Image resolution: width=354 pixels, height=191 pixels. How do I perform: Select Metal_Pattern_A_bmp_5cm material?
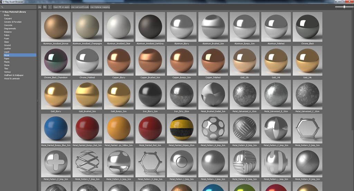(213, 129)
